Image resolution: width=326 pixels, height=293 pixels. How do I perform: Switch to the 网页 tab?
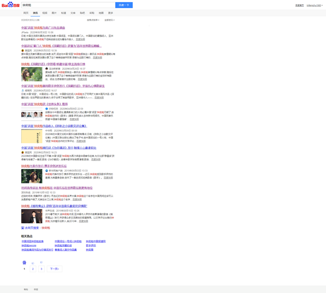[x=26, y=12]
